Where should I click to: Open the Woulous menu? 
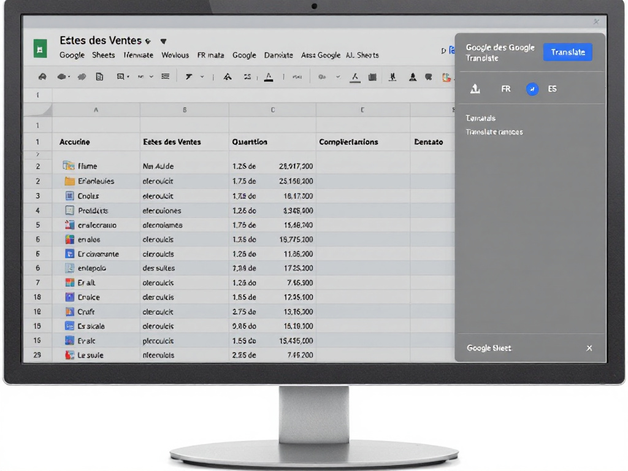point(175,55)
